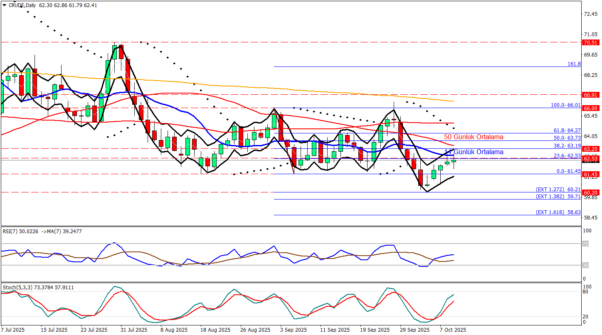The height and width of the screenshot is (335, 602).
Task: Click the red 60.20 price level tag
Action: click(590, 192)
